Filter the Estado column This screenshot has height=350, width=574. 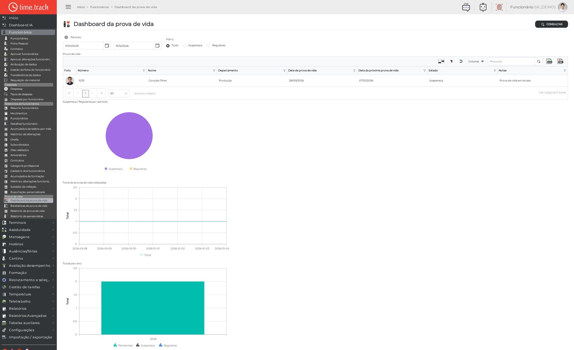495,71
